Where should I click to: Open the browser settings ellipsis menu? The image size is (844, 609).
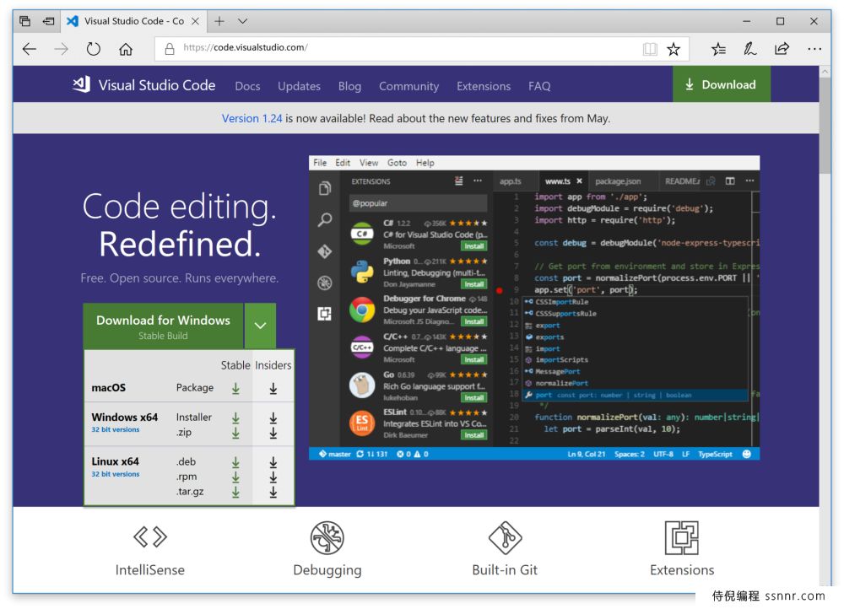click(814, 49)
